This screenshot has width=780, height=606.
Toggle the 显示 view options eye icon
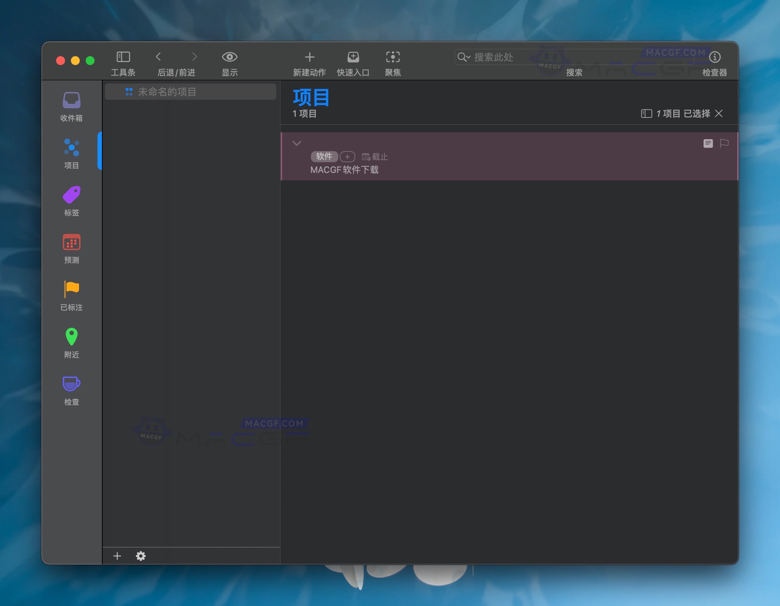230,57
